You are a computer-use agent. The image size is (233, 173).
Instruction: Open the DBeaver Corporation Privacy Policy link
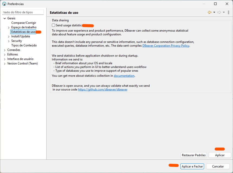pyautogui.click(x=166, y=46)
